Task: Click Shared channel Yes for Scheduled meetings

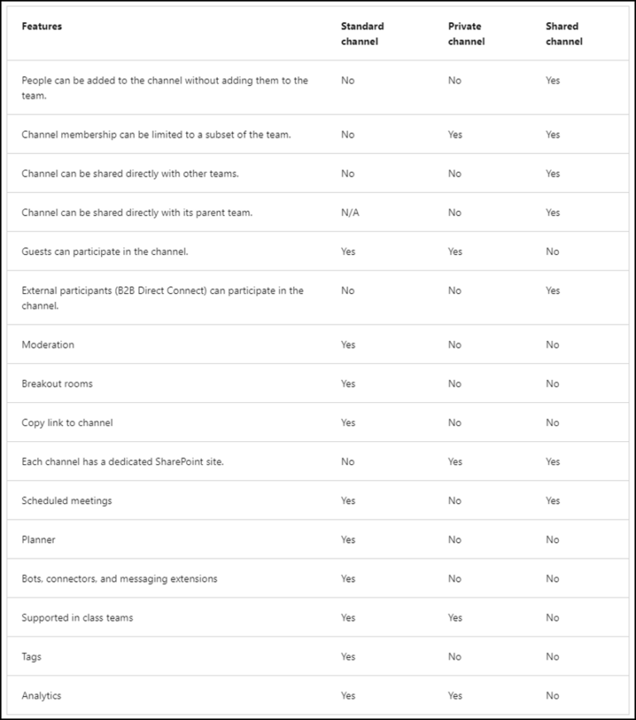Action: click(552, 501)
